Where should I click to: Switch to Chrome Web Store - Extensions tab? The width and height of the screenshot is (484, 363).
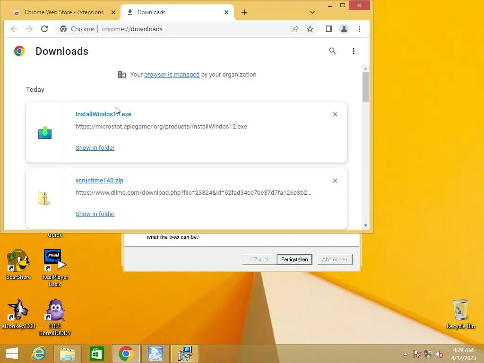64,12
